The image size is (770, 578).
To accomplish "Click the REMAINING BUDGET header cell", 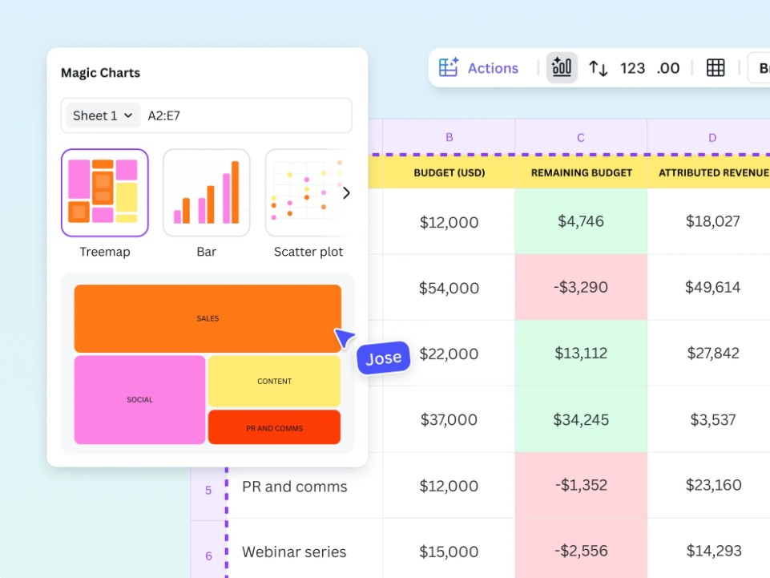I will tap(581, 172).
